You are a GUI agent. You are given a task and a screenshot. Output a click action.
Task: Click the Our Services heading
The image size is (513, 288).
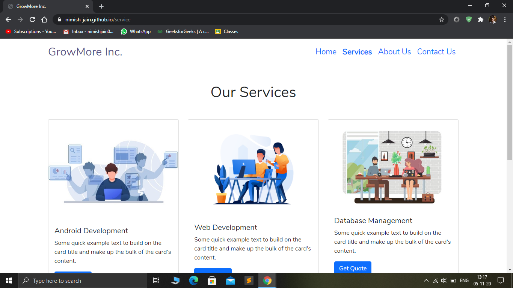(x=253, y=92)
